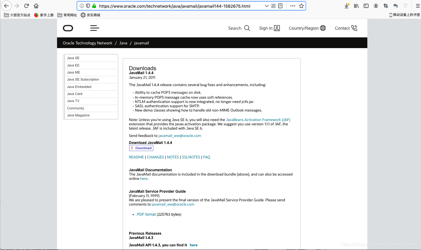The width and height of the screenshot is (421, 250).
Task: Reload the current Oracle page
Action: 27,6
